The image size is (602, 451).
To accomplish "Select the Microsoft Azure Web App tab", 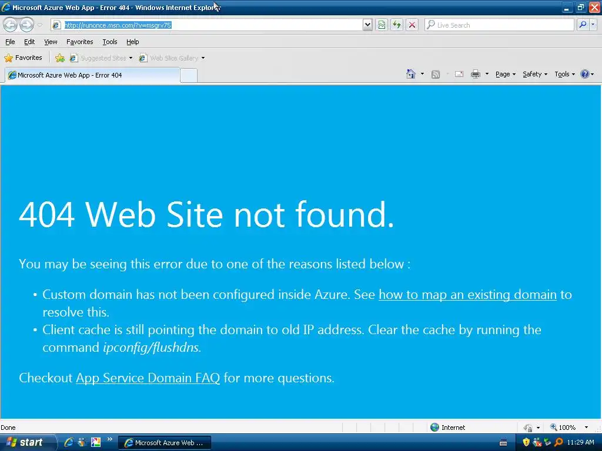I will pos(92,75).
